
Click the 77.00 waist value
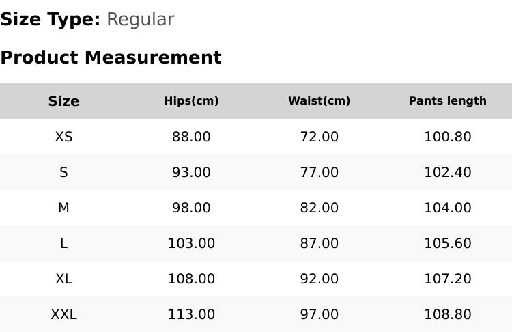coord(319,172)
